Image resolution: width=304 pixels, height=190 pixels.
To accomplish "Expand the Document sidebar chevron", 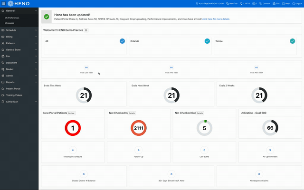I will click(x=36, y=63).
